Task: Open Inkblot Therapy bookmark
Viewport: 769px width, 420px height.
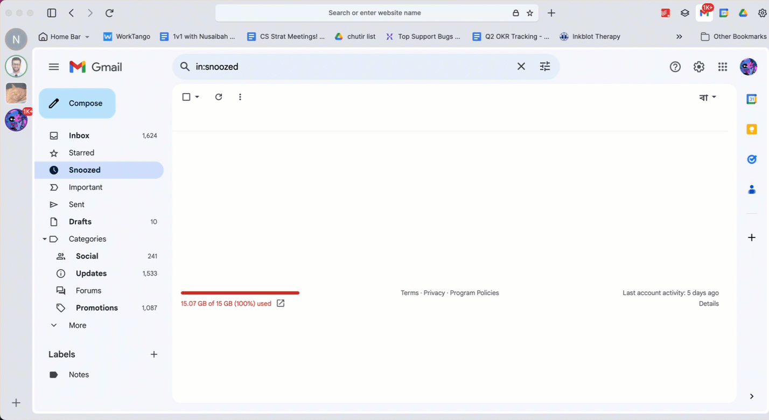Action: pyautogui.click(x=590, y=37)
